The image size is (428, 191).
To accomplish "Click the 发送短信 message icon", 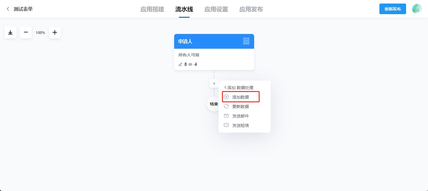I will 226,125.
